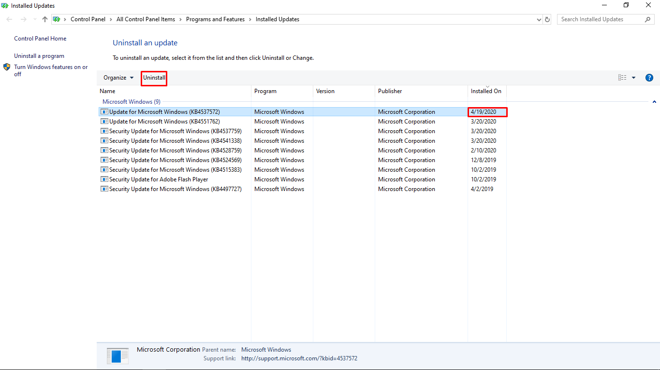Sort list by Installed On column

[x=486, y=91]
